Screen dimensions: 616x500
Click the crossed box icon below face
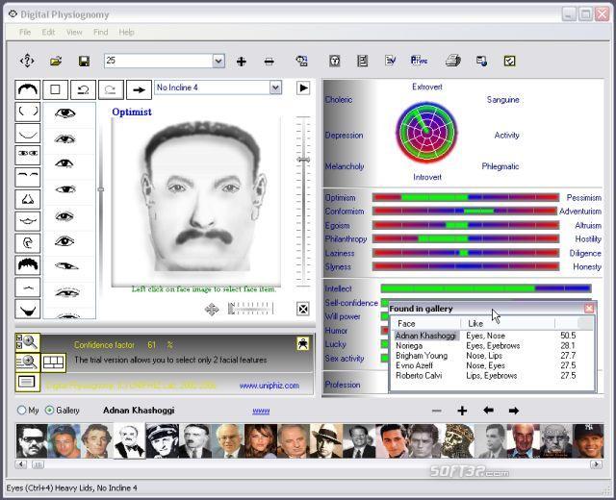303,309
